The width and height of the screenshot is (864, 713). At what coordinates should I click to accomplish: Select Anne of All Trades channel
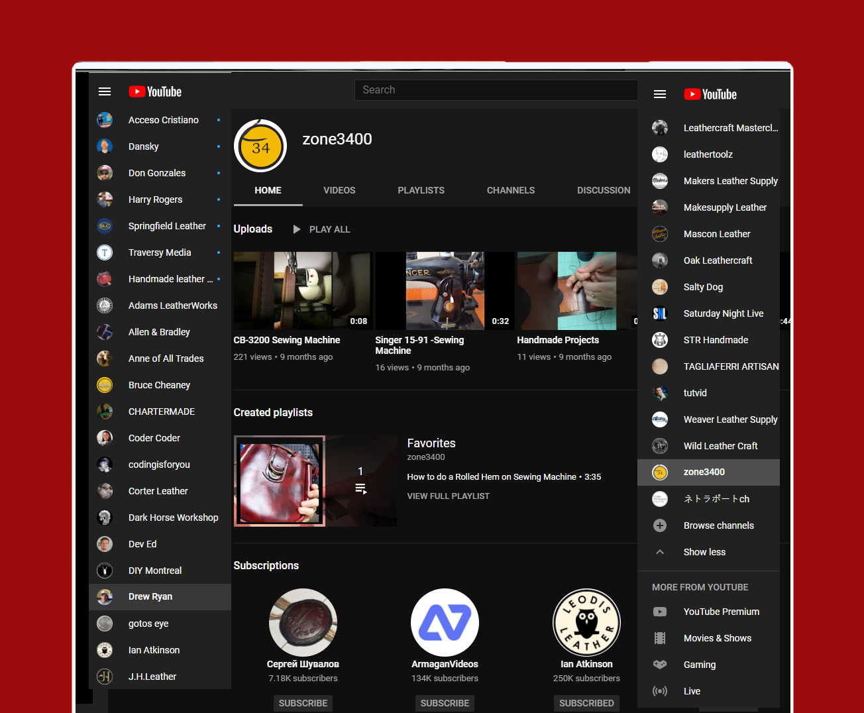click(x=160, y=358)
